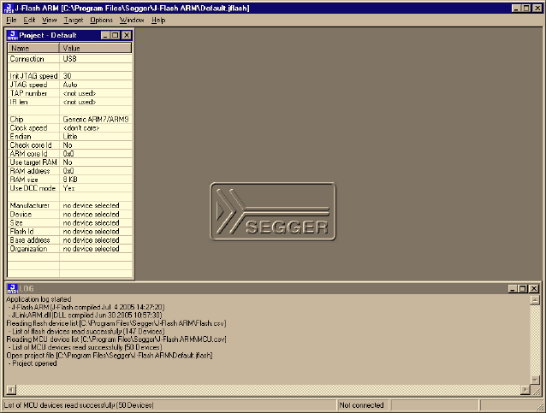Click the JLinkARM.dll compiled log line
The height and width of the screenshot is (413, 546).
[x=86, y=316]
